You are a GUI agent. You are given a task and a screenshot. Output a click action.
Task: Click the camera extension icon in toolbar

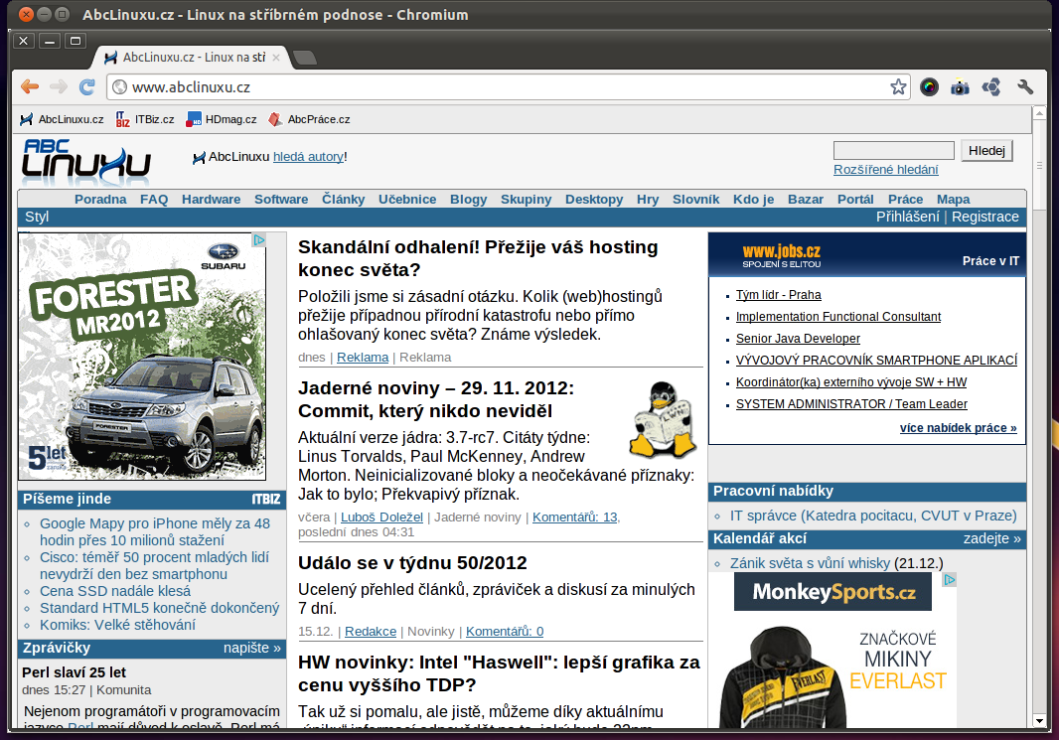[960, 86]
